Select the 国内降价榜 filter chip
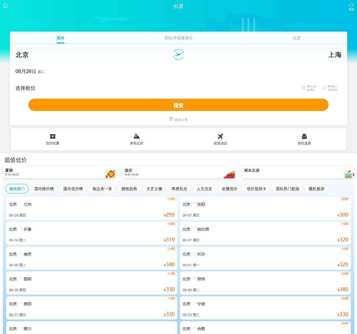This screenshot has height=334, width=357. pyautogui.click(x=44, y=189)
